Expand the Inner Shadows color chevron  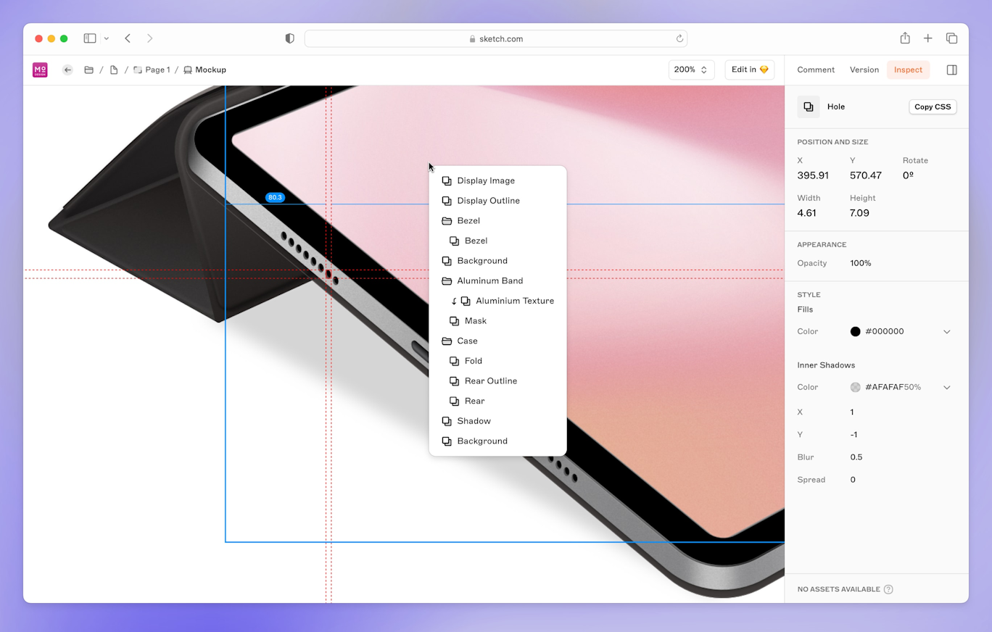pos(946,388)
